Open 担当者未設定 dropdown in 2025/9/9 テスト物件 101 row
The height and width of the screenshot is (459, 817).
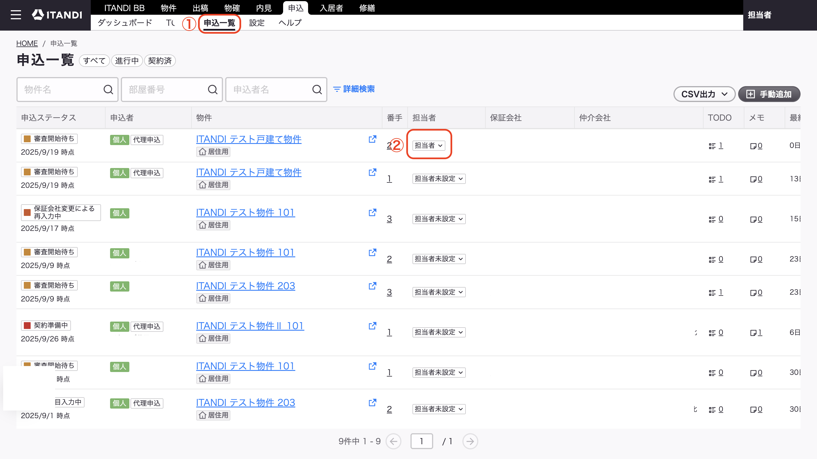click(439, 259)
